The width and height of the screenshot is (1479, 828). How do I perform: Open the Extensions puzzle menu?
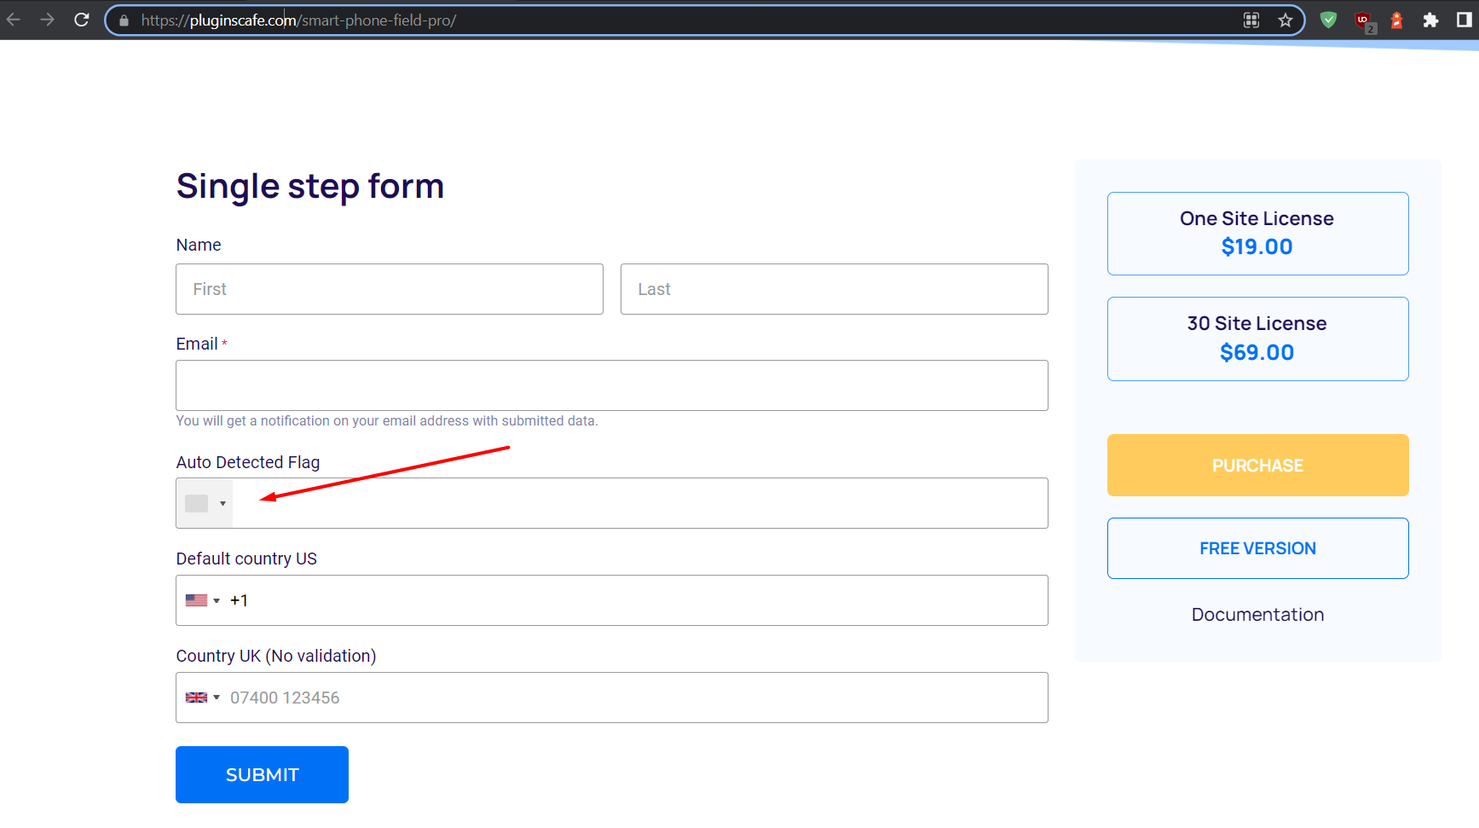(x=1430, y=20)
